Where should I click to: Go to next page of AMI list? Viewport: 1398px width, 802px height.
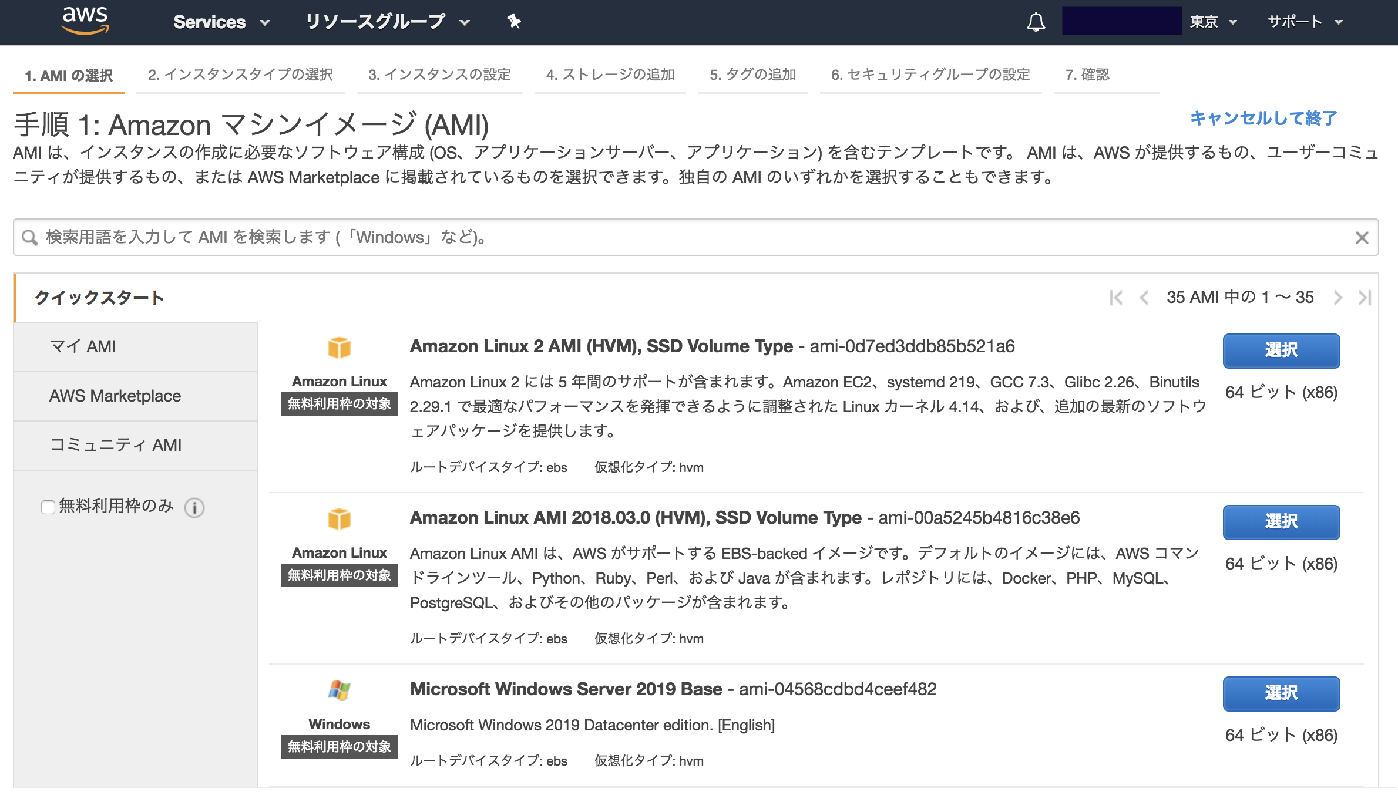point(1337,298)
